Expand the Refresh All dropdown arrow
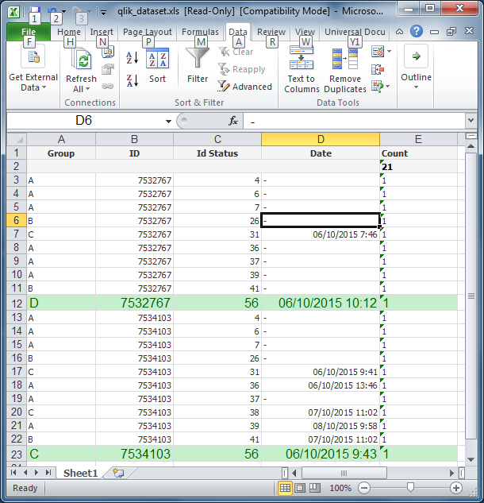The height and width of the screenshot is (503, 484). click(x=87, y=89)
